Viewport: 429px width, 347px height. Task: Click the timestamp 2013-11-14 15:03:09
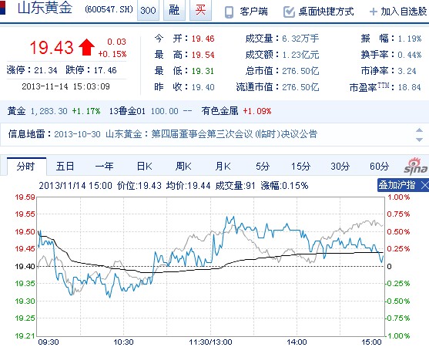click(65, 86)
